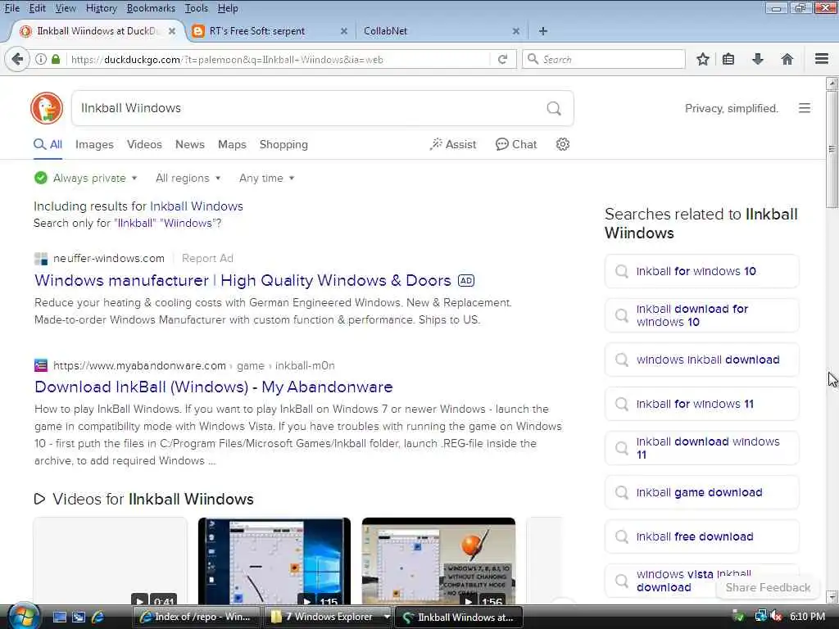The image size is (839, 629).
Task: Open the downloads arrow icon
Action: click(x=758, y=59)
